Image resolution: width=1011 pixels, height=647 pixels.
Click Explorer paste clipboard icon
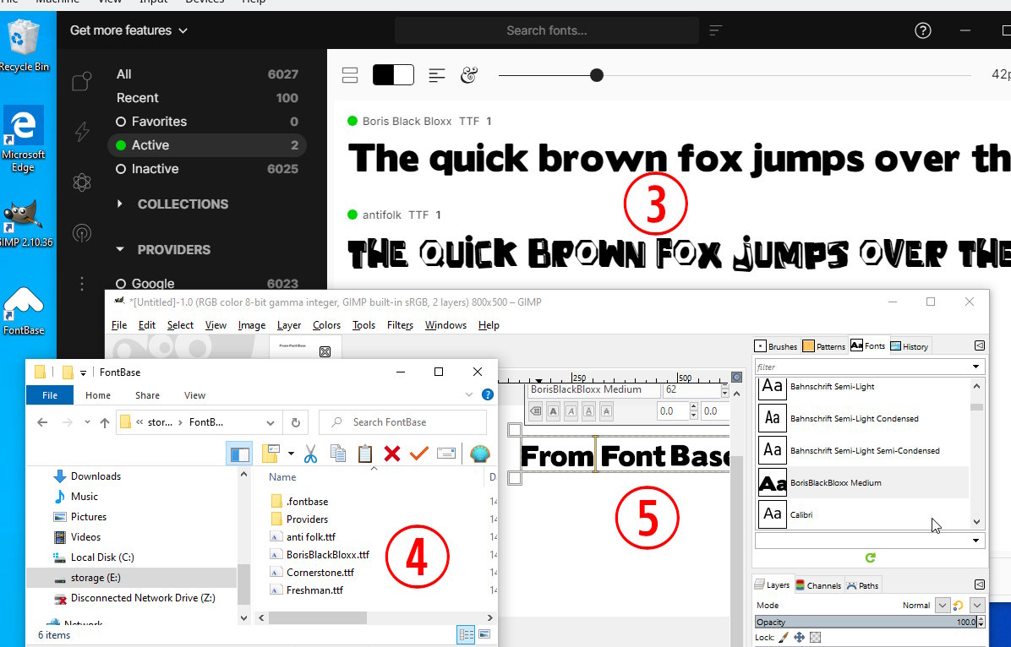[365, 454]
